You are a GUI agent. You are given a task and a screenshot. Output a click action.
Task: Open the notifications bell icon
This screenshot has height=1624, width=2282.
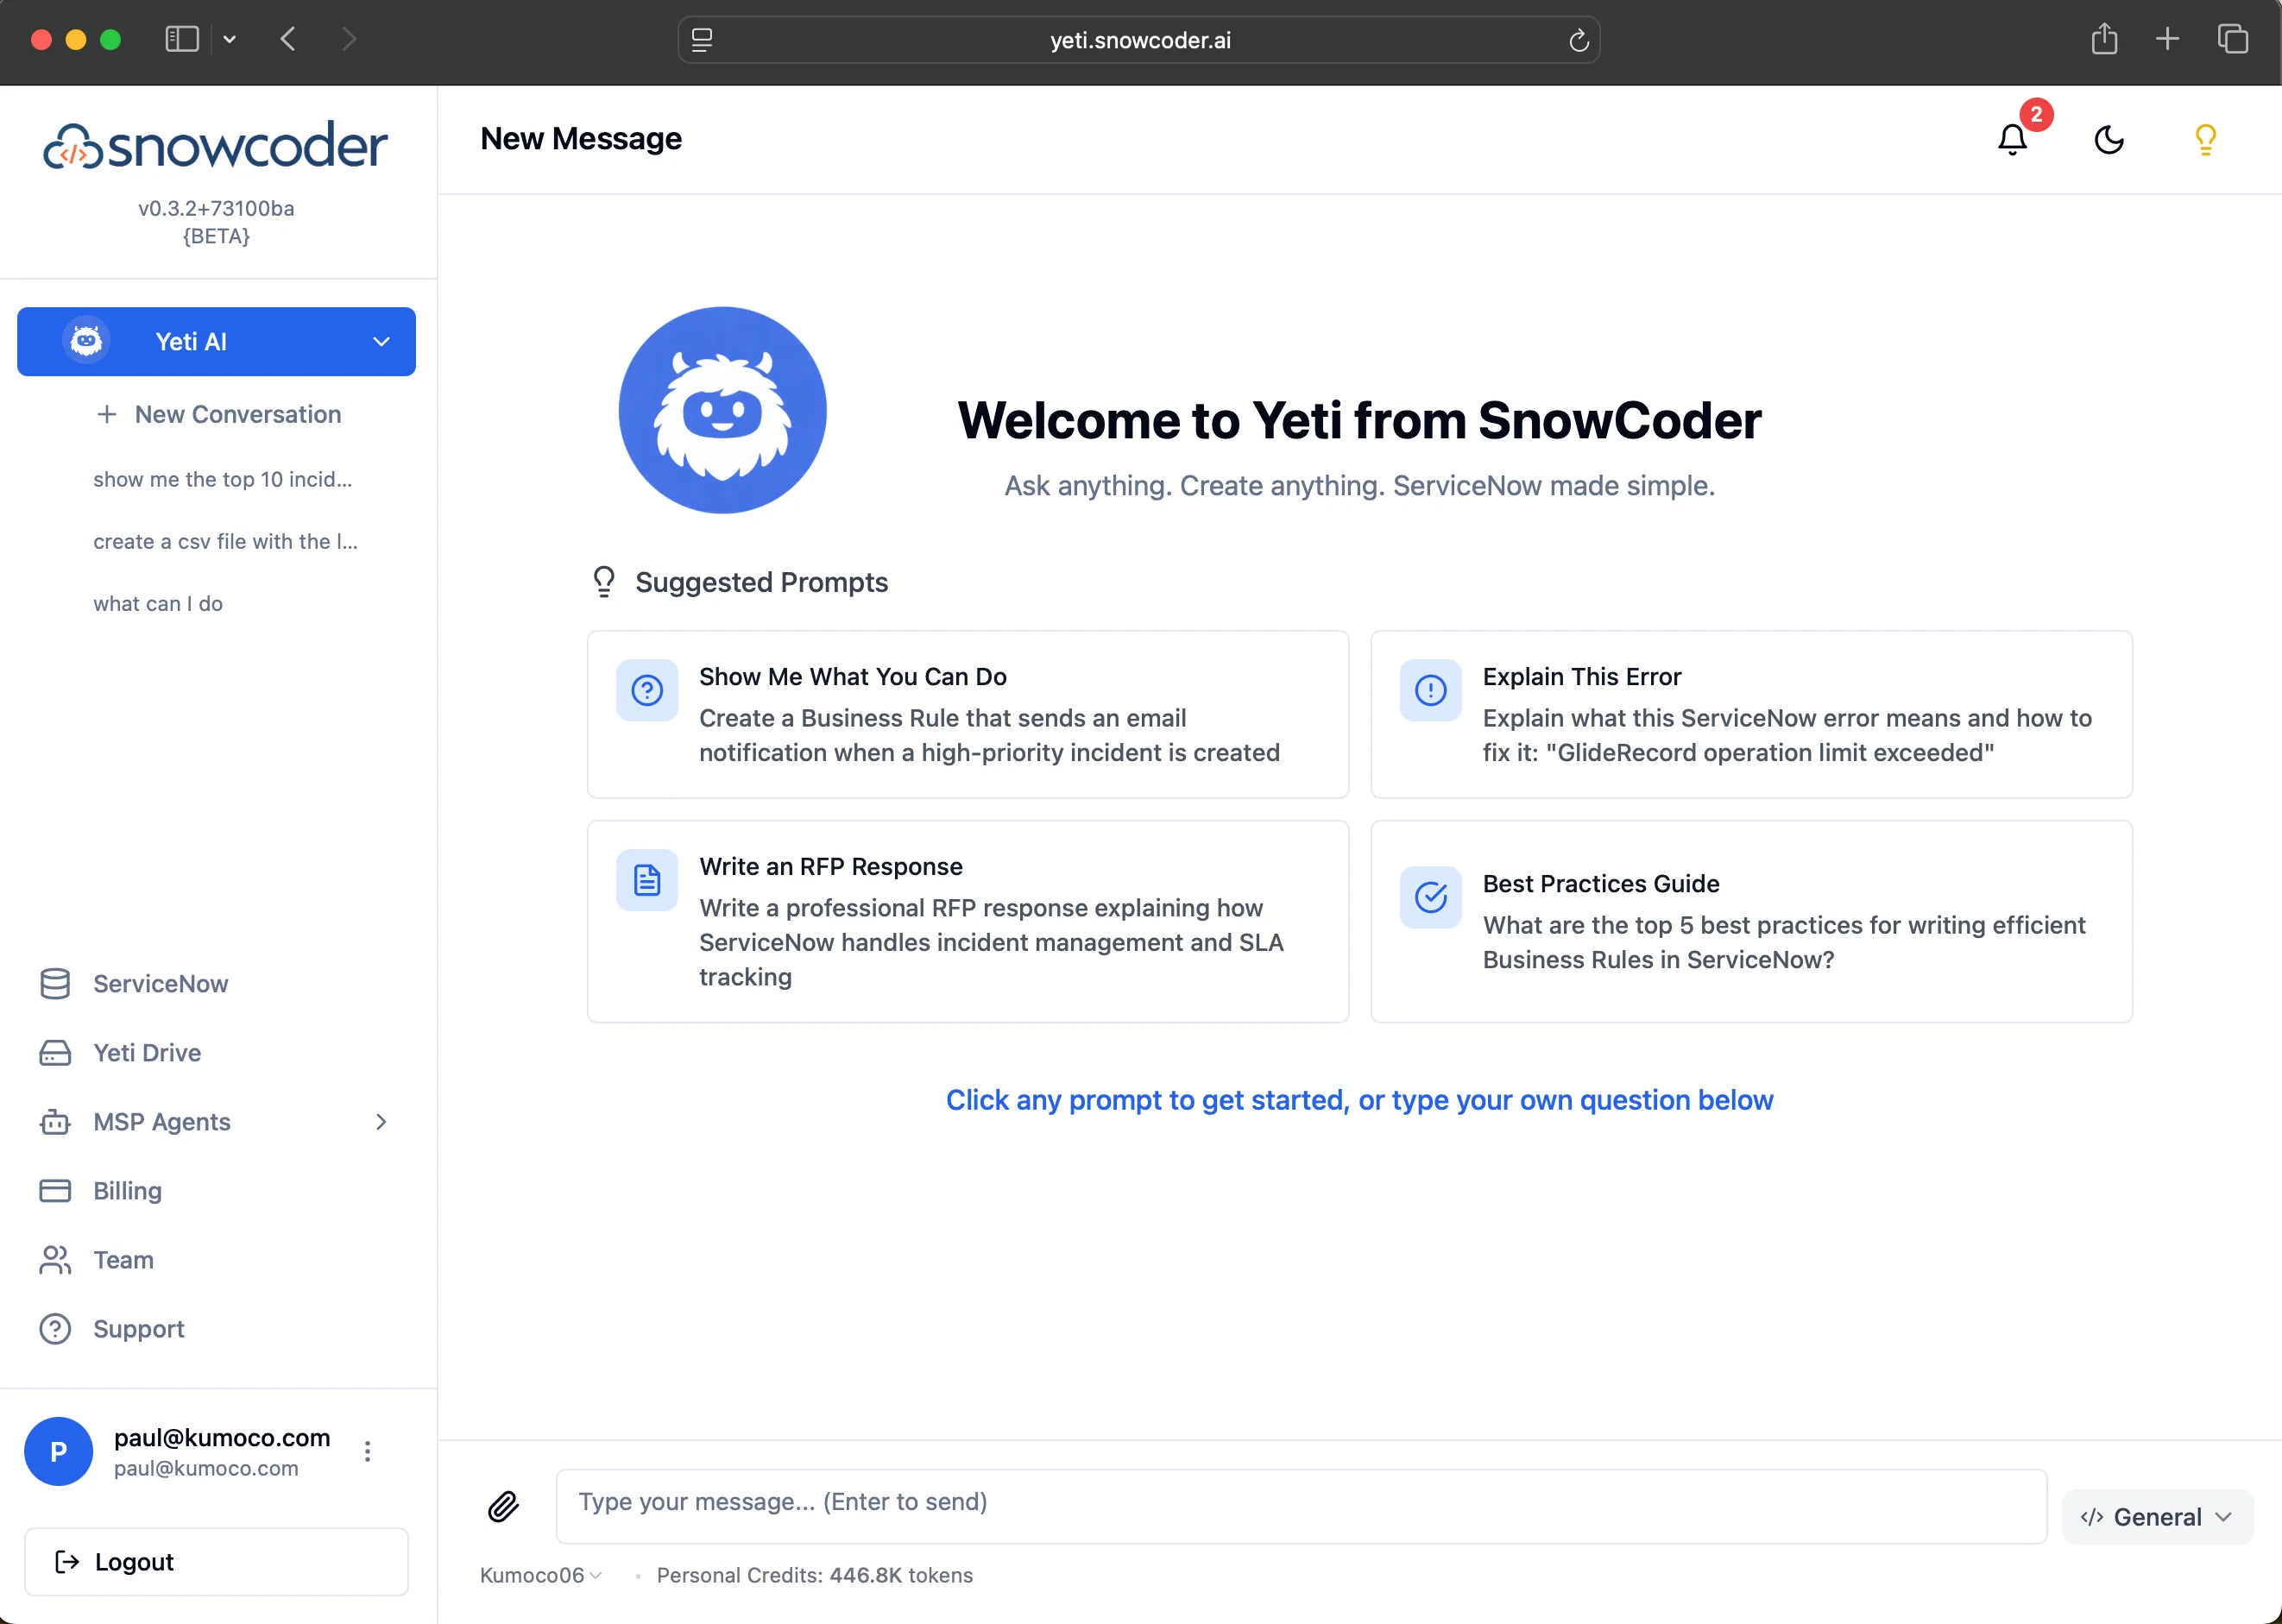click(2011, 140)
